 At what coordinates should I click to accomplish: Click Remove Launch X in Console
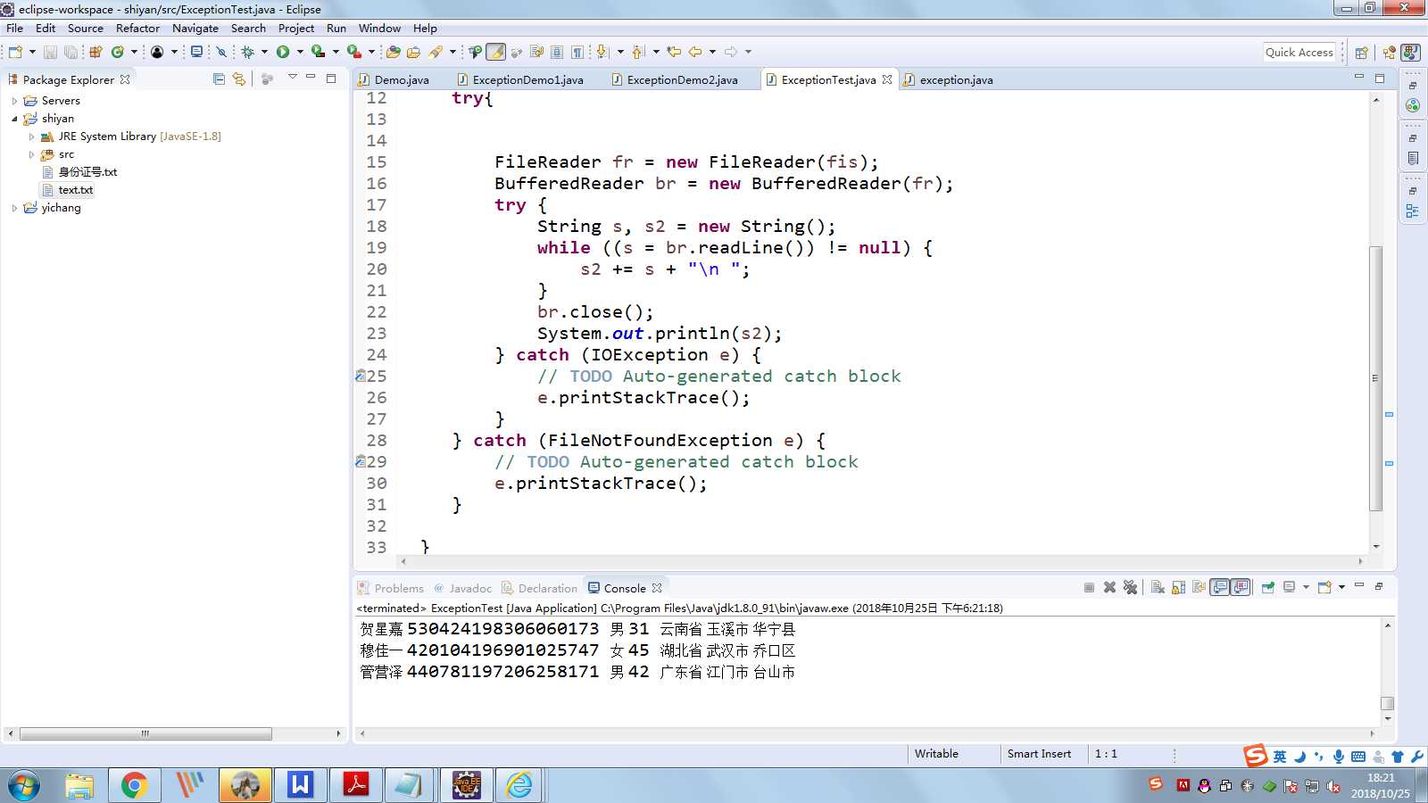[1109, 587]
